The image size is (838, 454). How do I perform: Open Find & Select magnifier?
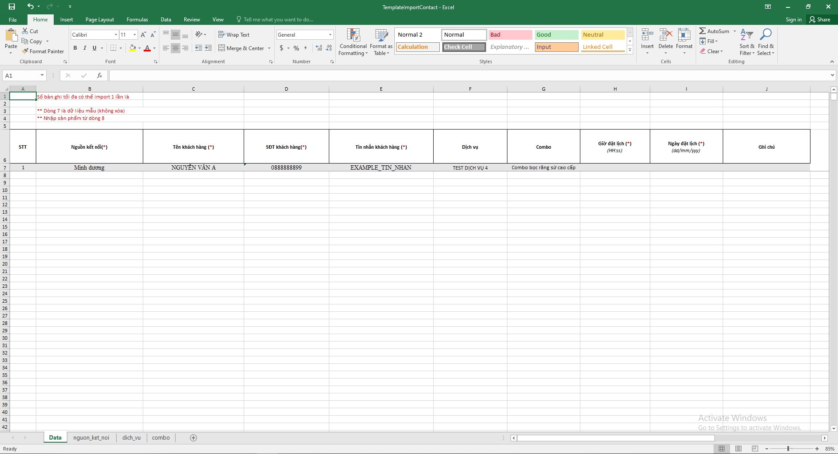[x=766, y=35]
